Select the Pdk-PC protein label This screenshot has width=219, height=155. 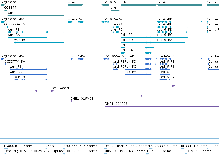(x=130, y=67)
